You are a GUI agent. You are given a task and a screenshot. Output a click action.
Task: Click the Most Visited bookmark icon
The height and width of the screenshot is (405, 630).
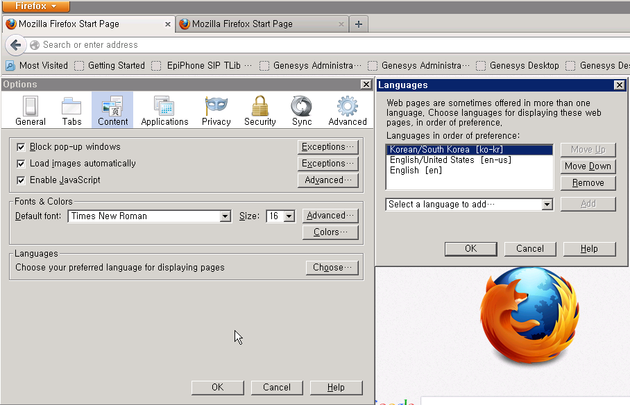pyautogui.click(x=10, y=65)
